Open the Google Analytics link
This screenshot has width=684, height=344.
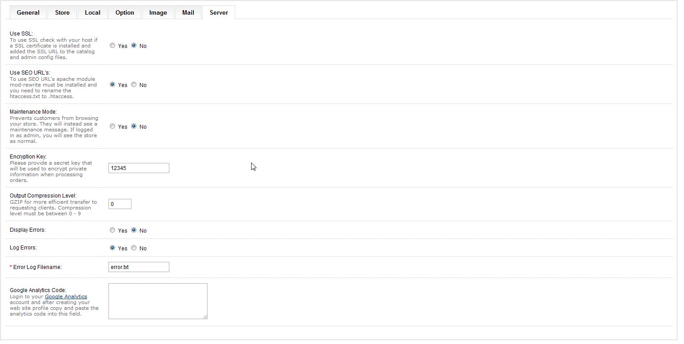66,297
